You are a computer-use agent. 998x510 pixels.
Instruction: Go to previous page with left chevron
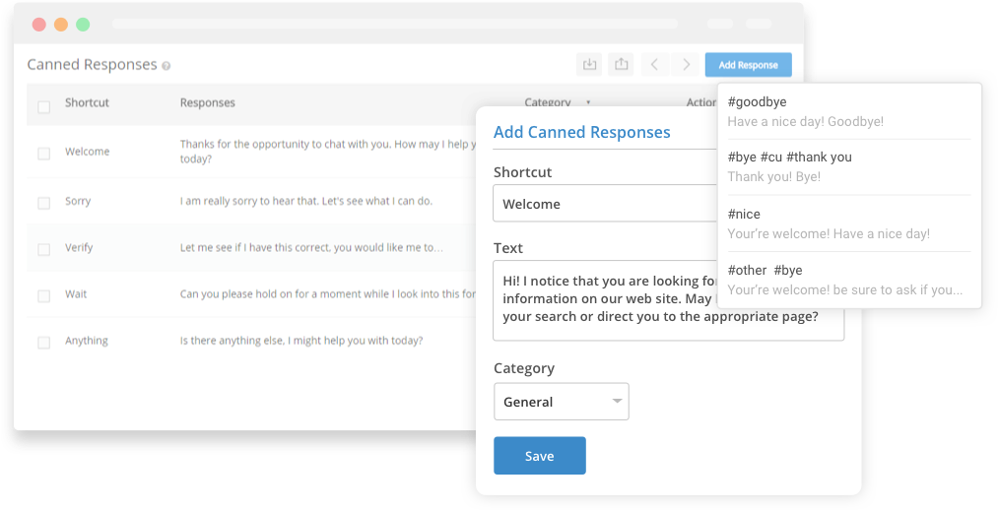point(654,65)
